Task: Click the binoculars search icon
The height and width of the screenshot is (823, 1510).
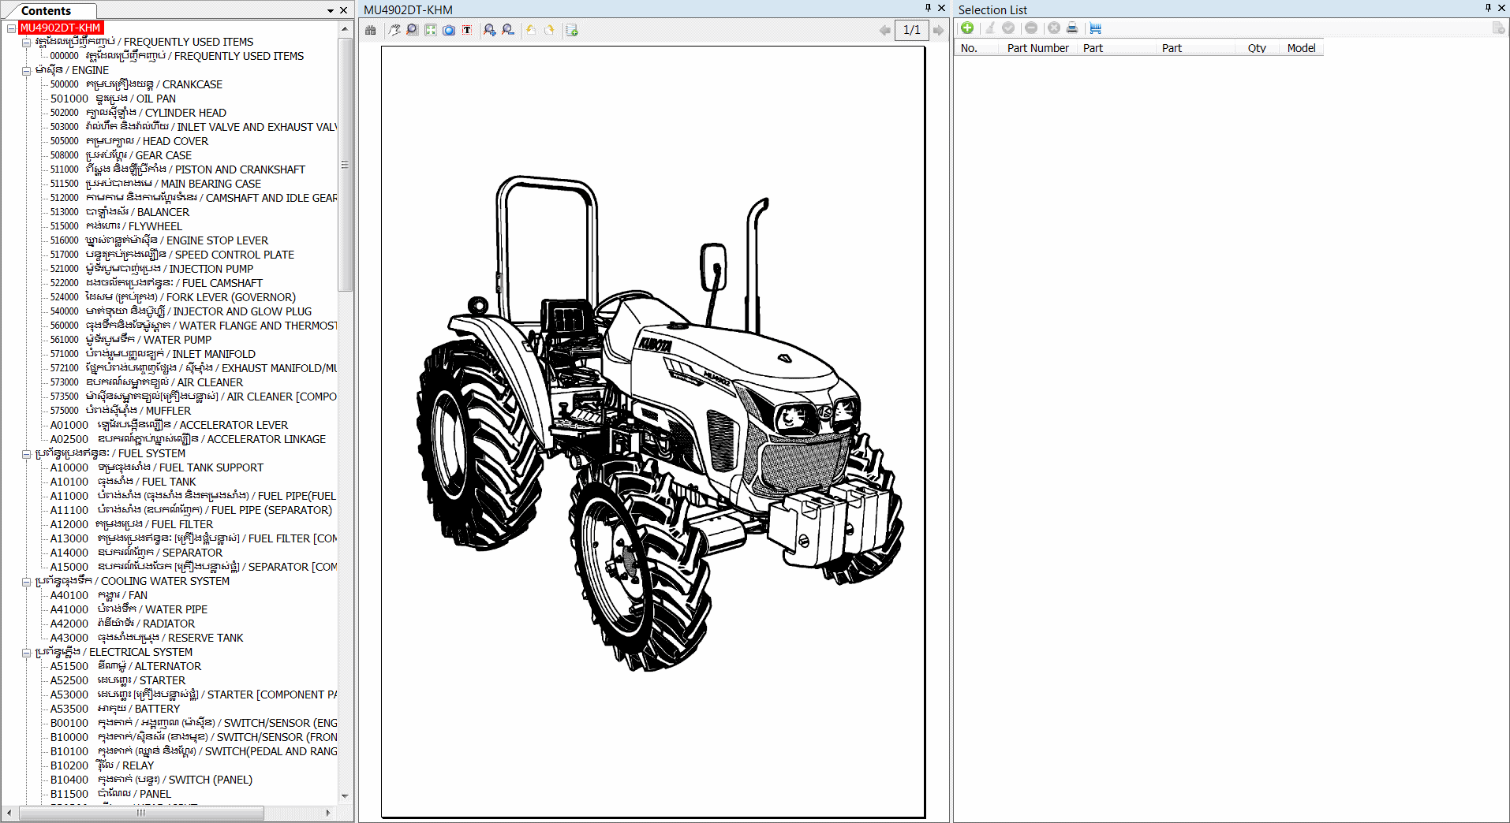Action: pos(371,30)
